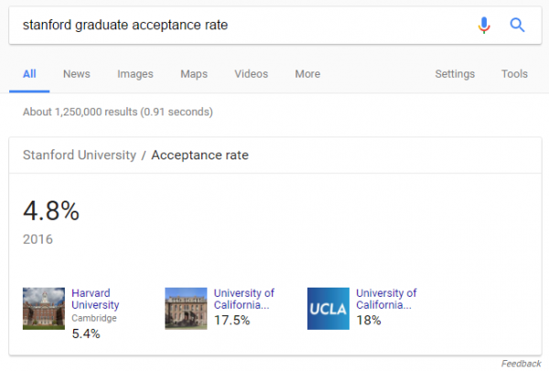Select the All results tab
This screenshot has width=549, height=371.
[29, 74]
